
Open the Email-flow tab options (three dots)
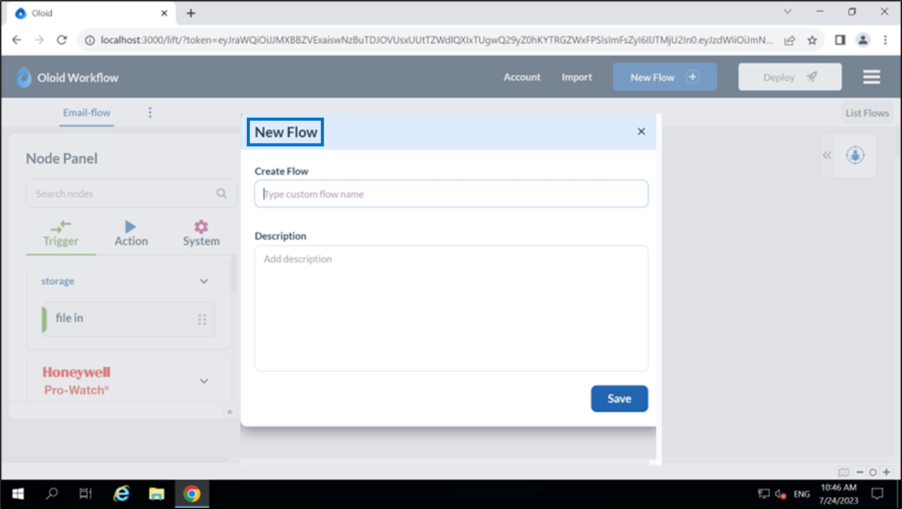pyautogui.click(x=150, y=113)
